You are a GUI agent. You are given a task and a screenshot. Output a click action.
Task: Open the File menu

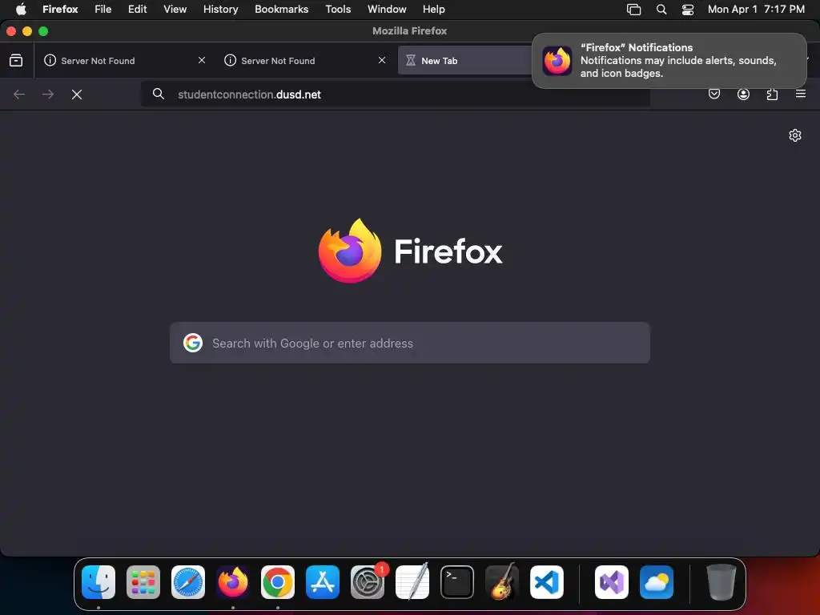(103, 10)
